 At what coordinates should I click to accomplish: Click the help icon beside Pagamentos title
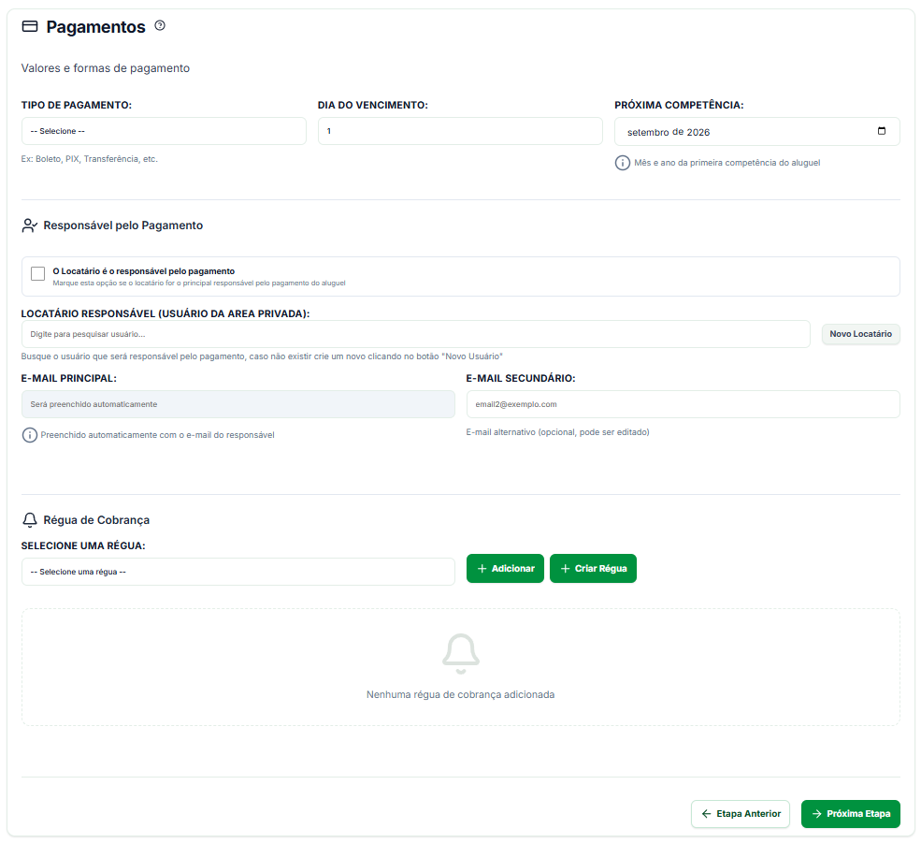point(160,25)
